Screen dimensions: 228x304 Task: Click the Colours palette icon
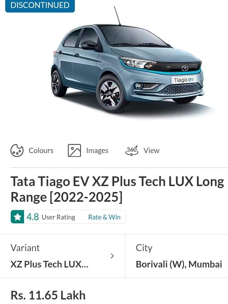pos(17,151)
